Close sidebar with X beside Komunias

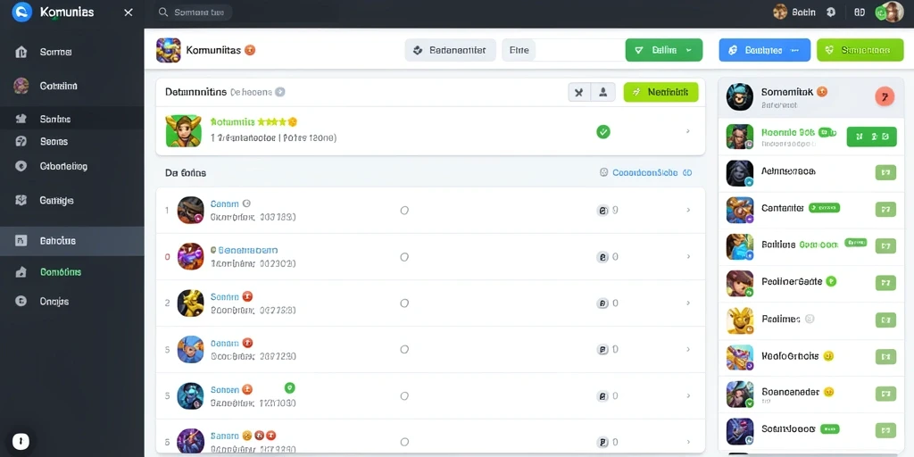coord(129,12)
